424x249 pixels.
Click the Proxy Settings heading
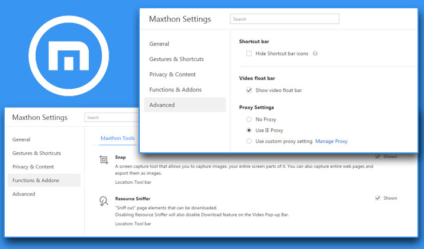[x=256, y=107]
